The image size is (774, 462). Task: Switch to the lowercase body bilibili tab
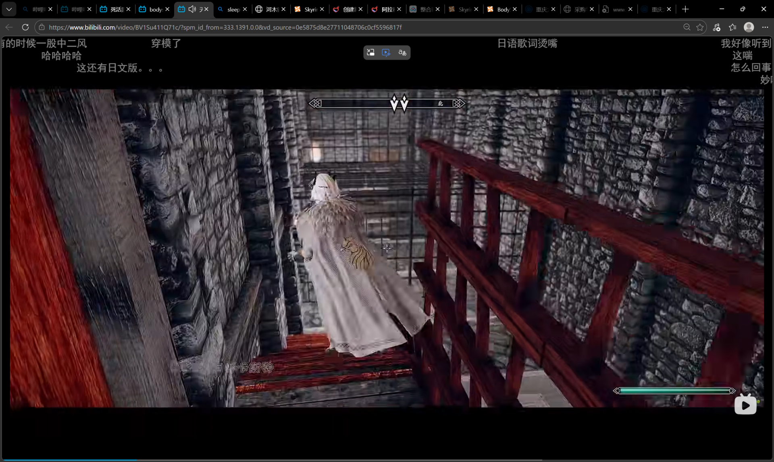154,9
